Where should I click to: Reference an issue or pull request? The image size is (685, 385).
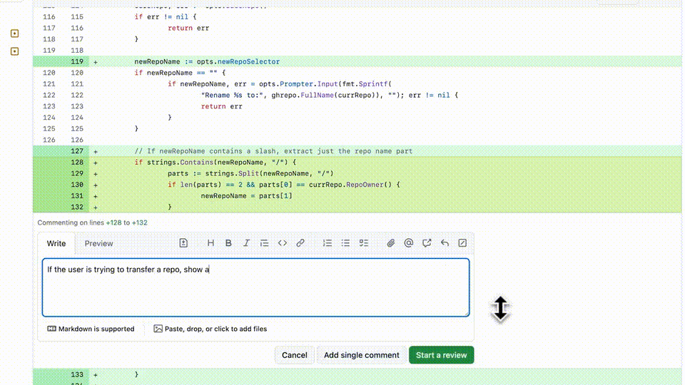click(427, 243)
